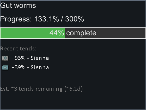Click the (~6.1d) time estimate

[x=74, y=89]
